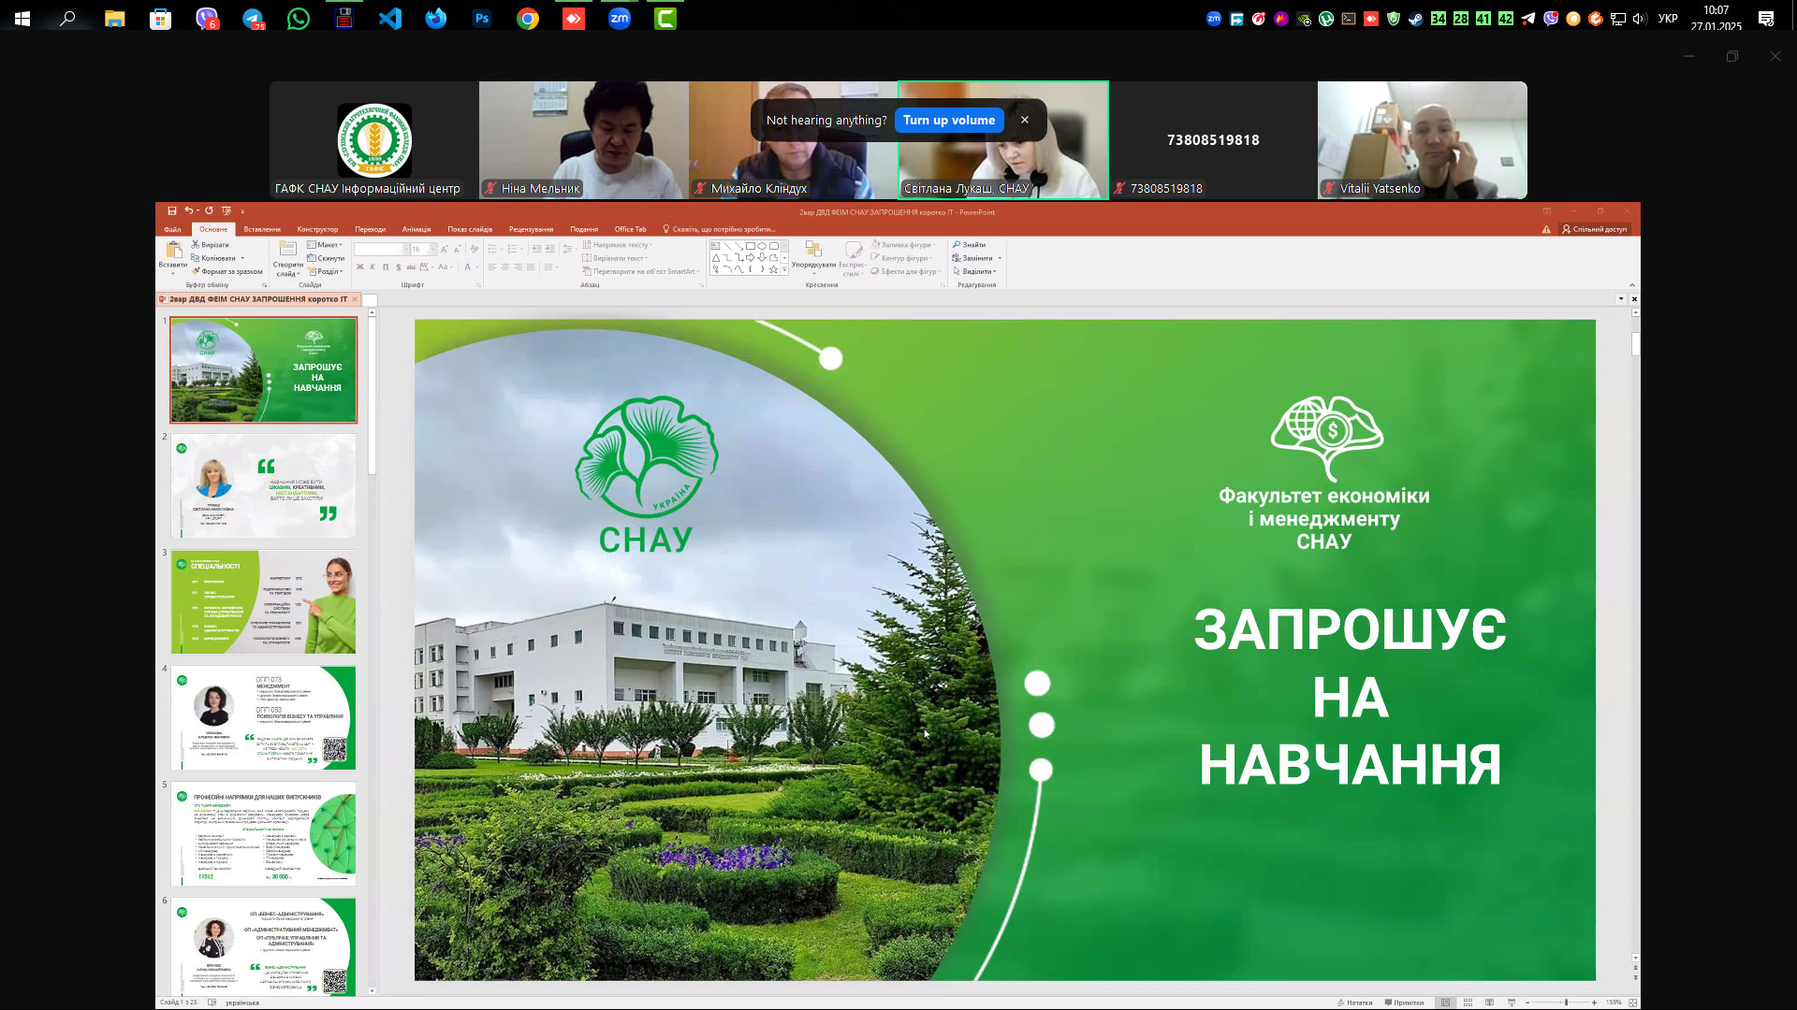Open Visual Studio Code from taskbar
Viewport: 1797px width, 1010px height.
coord(390,18)
